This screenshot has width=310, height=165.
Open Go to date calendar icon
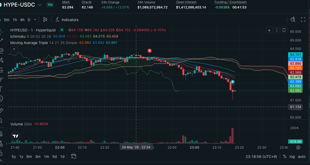(73, 156)
